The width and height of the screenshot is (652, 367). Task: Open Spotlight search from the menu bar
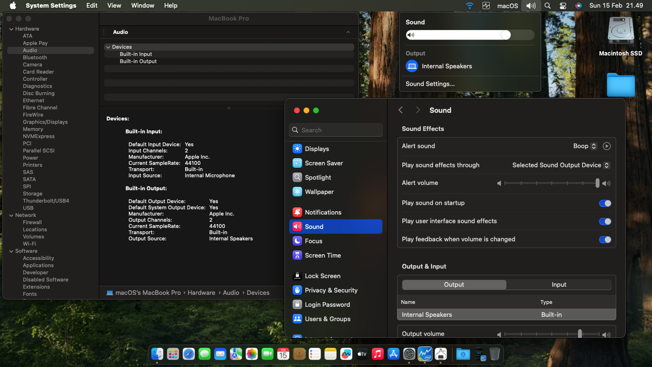pos(547,6)
